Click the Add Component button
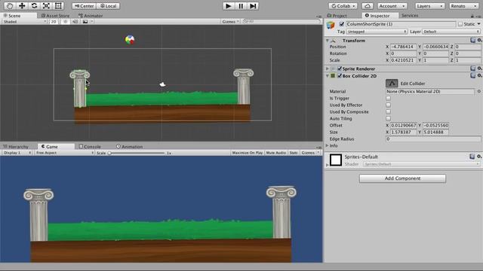This screenshot has width=483, height=271. click(x=402, y=178)
